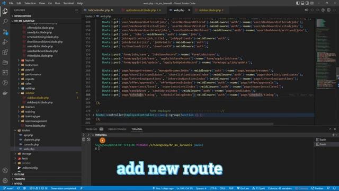This screenshot has width=339, height=191.
Task: Open the Run and Debug view
Action: tap(5, 42)
